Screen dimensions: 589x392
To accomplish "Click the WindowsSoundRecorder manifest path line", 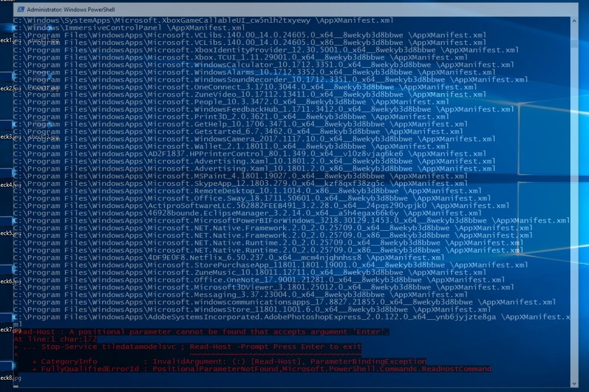I will (270, 79).
